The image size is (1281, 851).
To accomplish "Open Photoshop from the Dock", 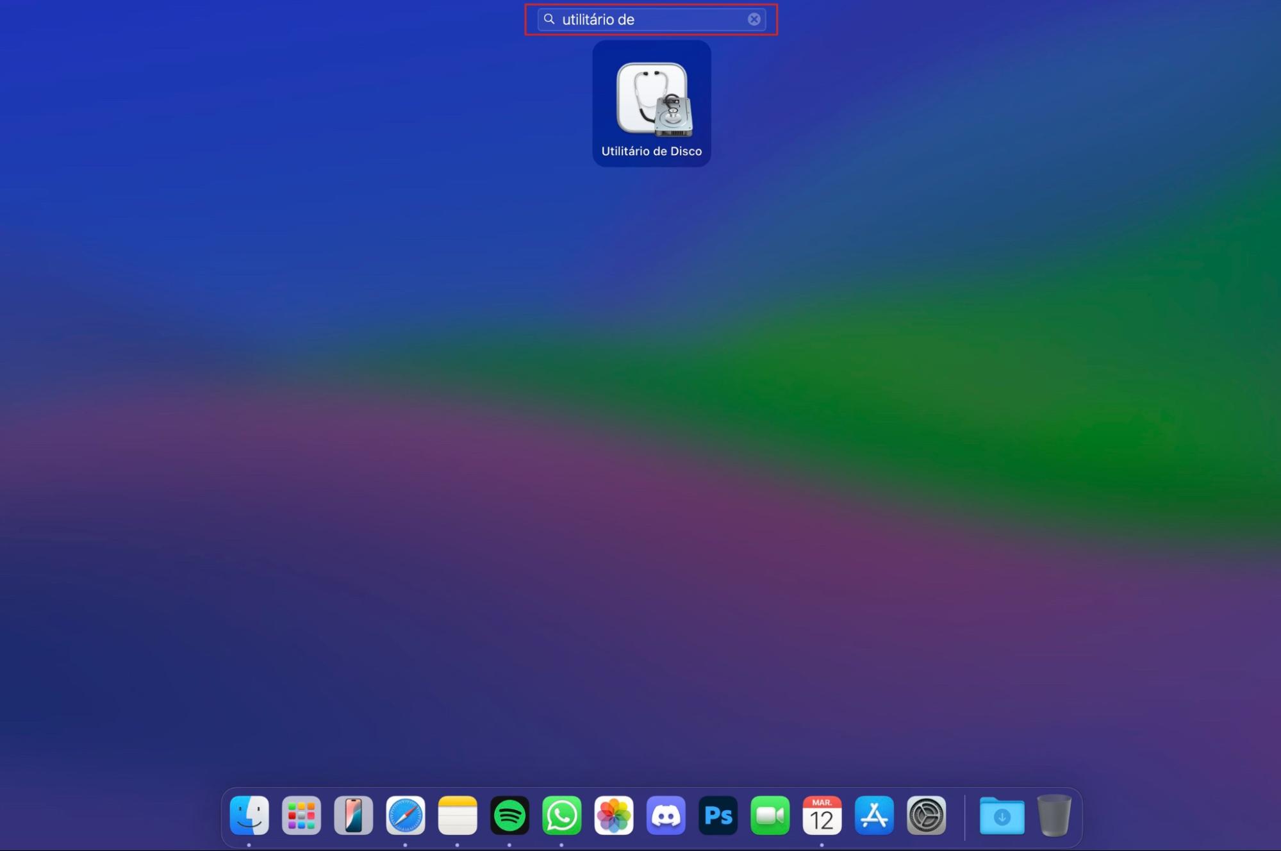I will pyautogui.click(x=718, y=816).
